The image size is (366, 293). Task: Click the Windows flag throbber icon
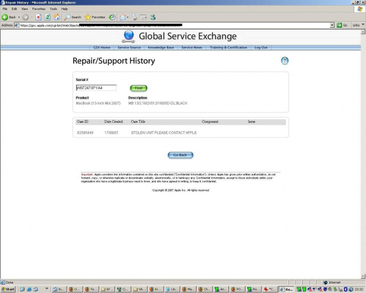360,9
